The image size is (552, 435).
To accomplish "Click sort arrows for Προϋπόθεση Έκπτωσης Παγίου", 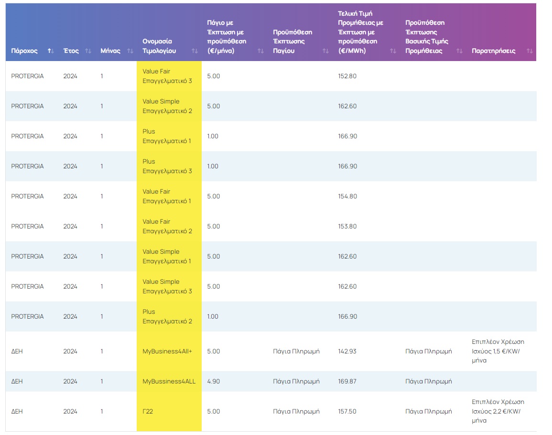I will point(326,51).
